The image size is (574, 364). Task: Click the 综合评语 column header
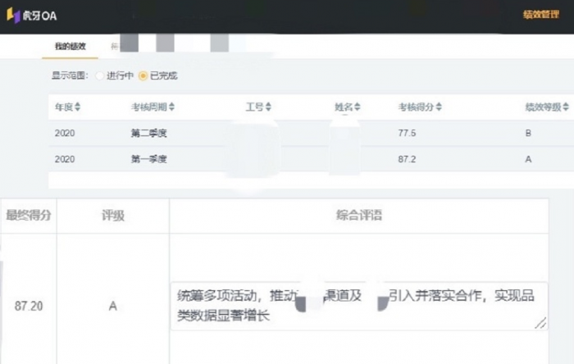pos(359,216)
